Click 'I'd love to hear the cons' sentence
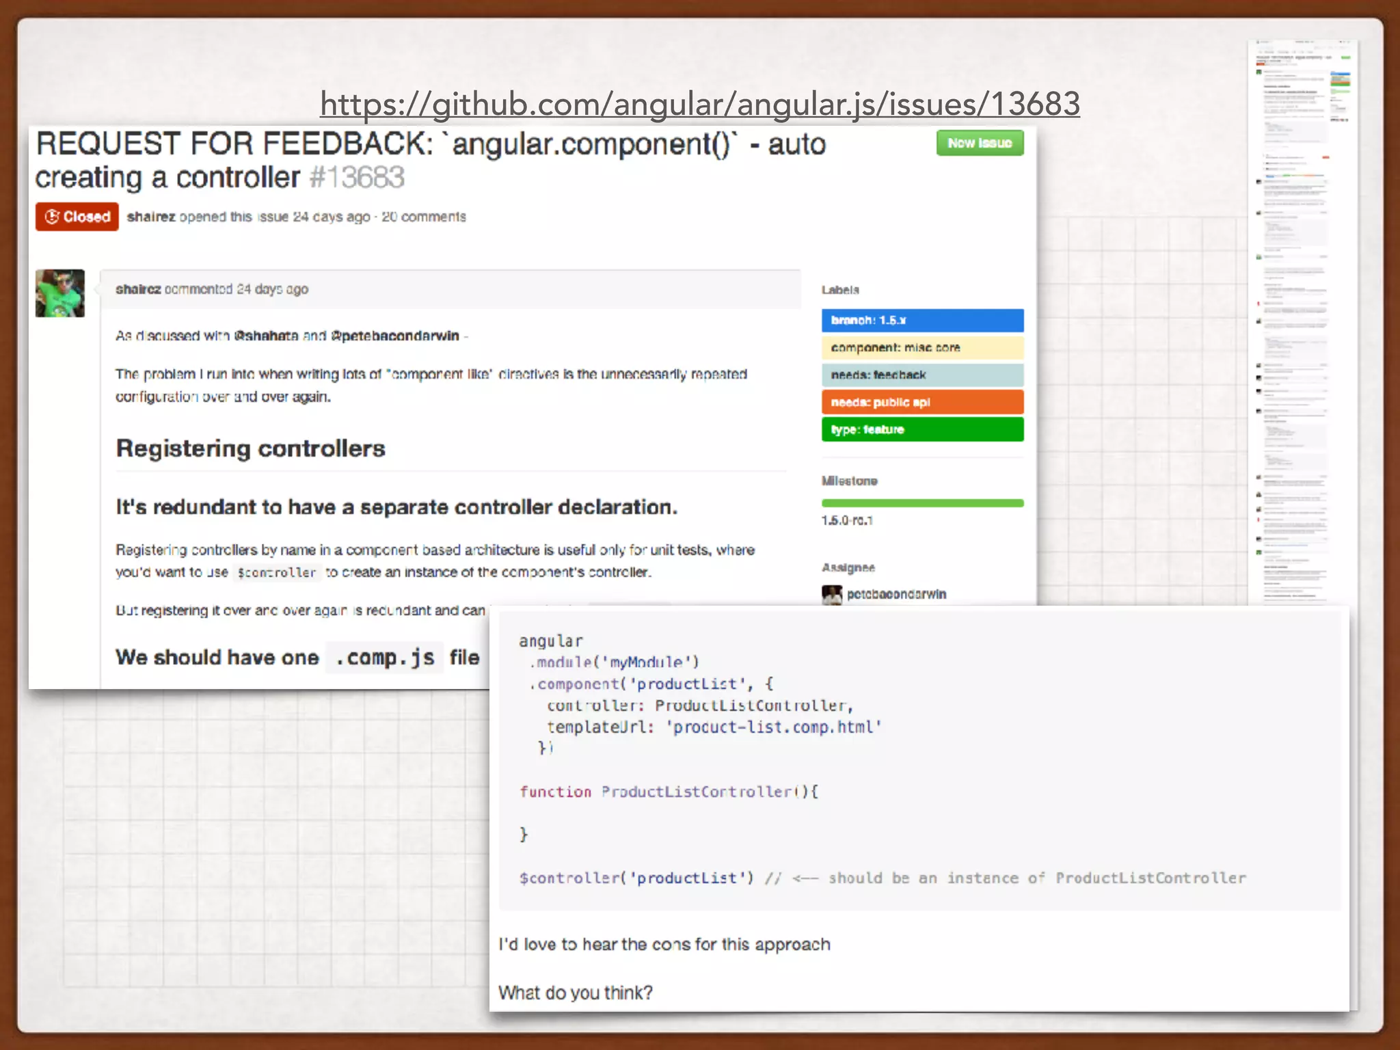The height and width of the screenshot is (1050, 1400). tap(664, 944)
